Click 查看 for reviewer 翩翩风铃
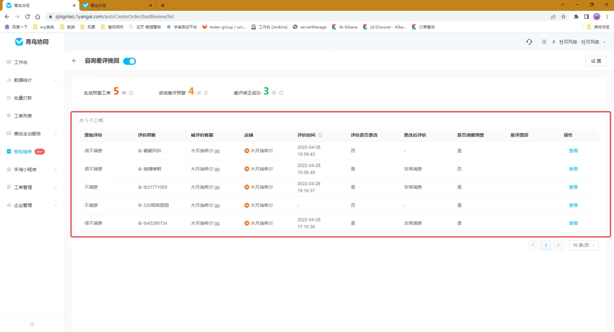The image size is (614, 332). (x=573, y=151)
